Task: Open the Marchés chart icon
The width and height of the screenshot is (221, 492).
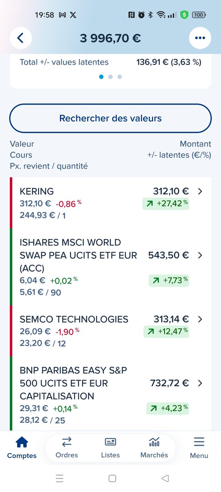Action: (x=154, y=442)
